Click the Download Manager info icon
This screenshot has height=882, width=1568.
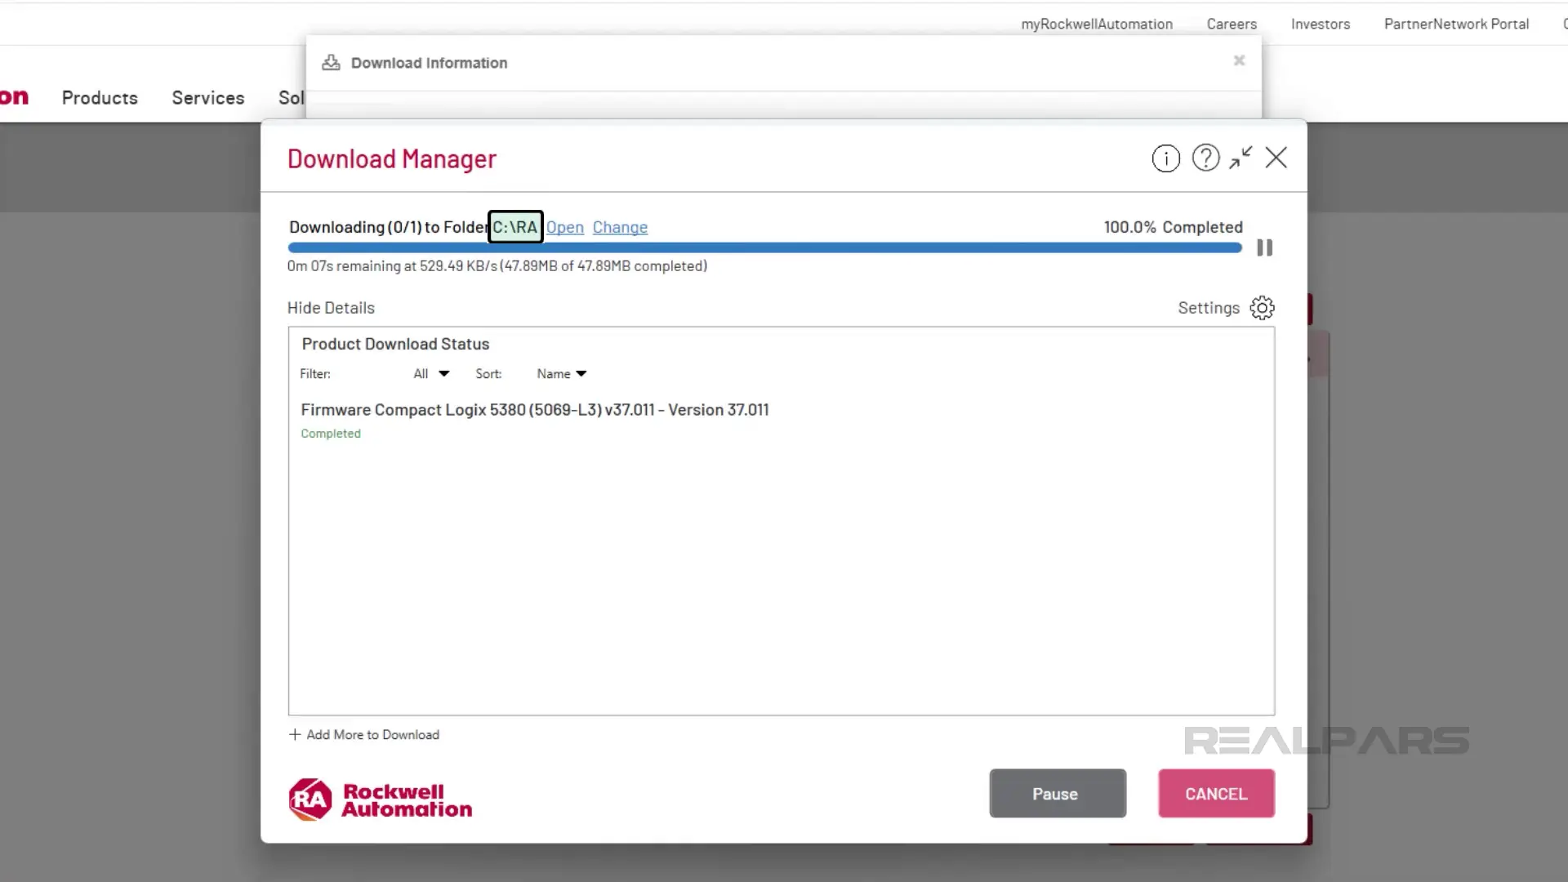click(x=1165, y=158)
